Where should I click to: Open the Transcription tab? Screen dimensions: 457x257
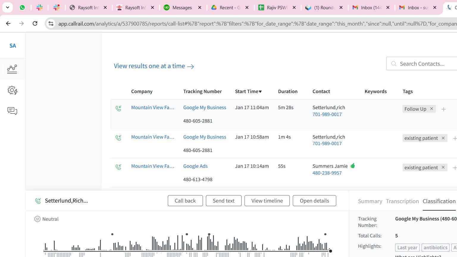402,201
